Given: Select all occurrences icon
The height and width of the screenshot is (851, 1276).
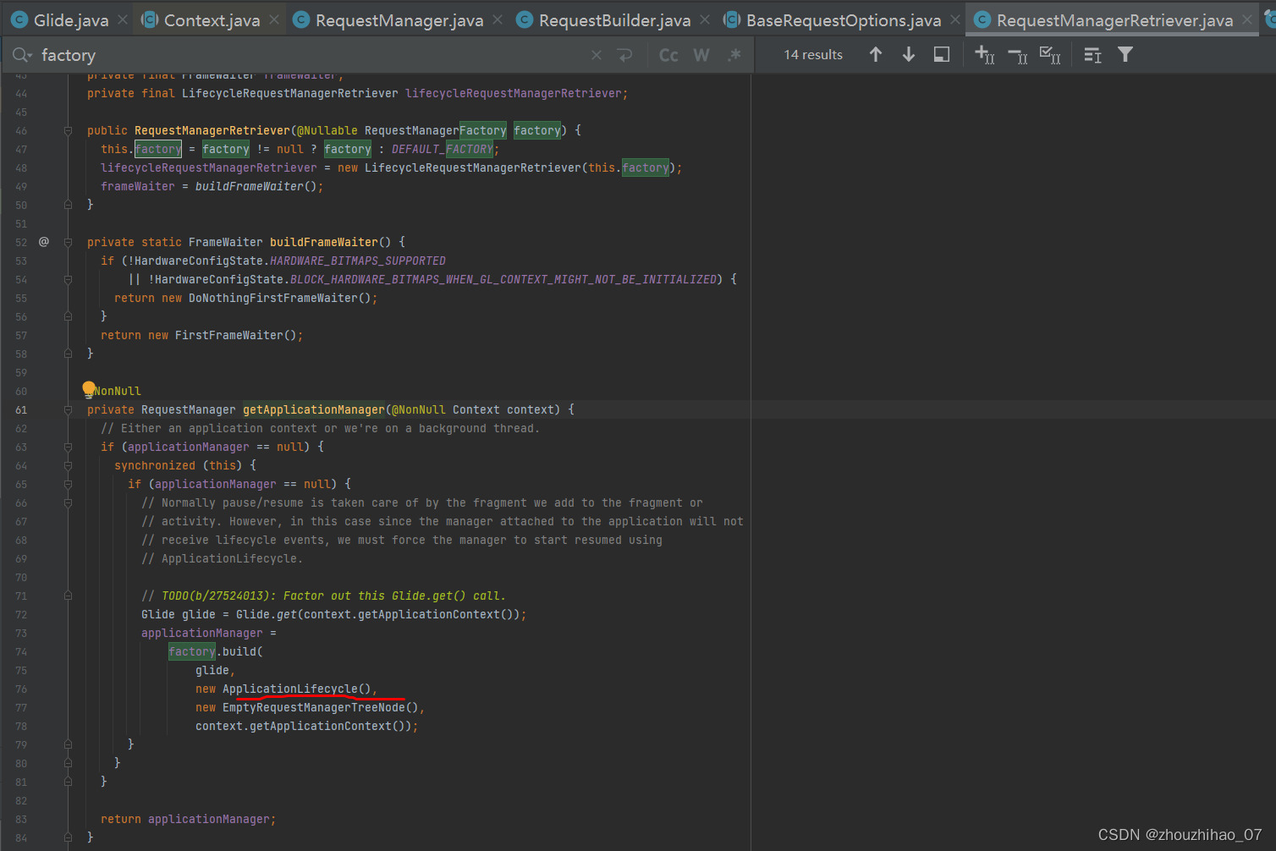Looking at the screenshot, I should tap(1050, 55).
